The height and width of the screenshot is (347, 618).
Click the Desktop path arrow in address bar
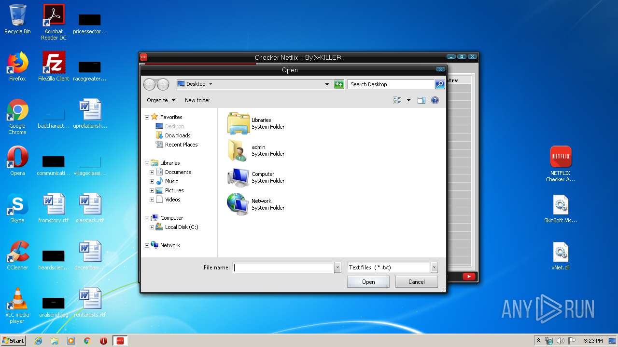(x=211, y=84)
